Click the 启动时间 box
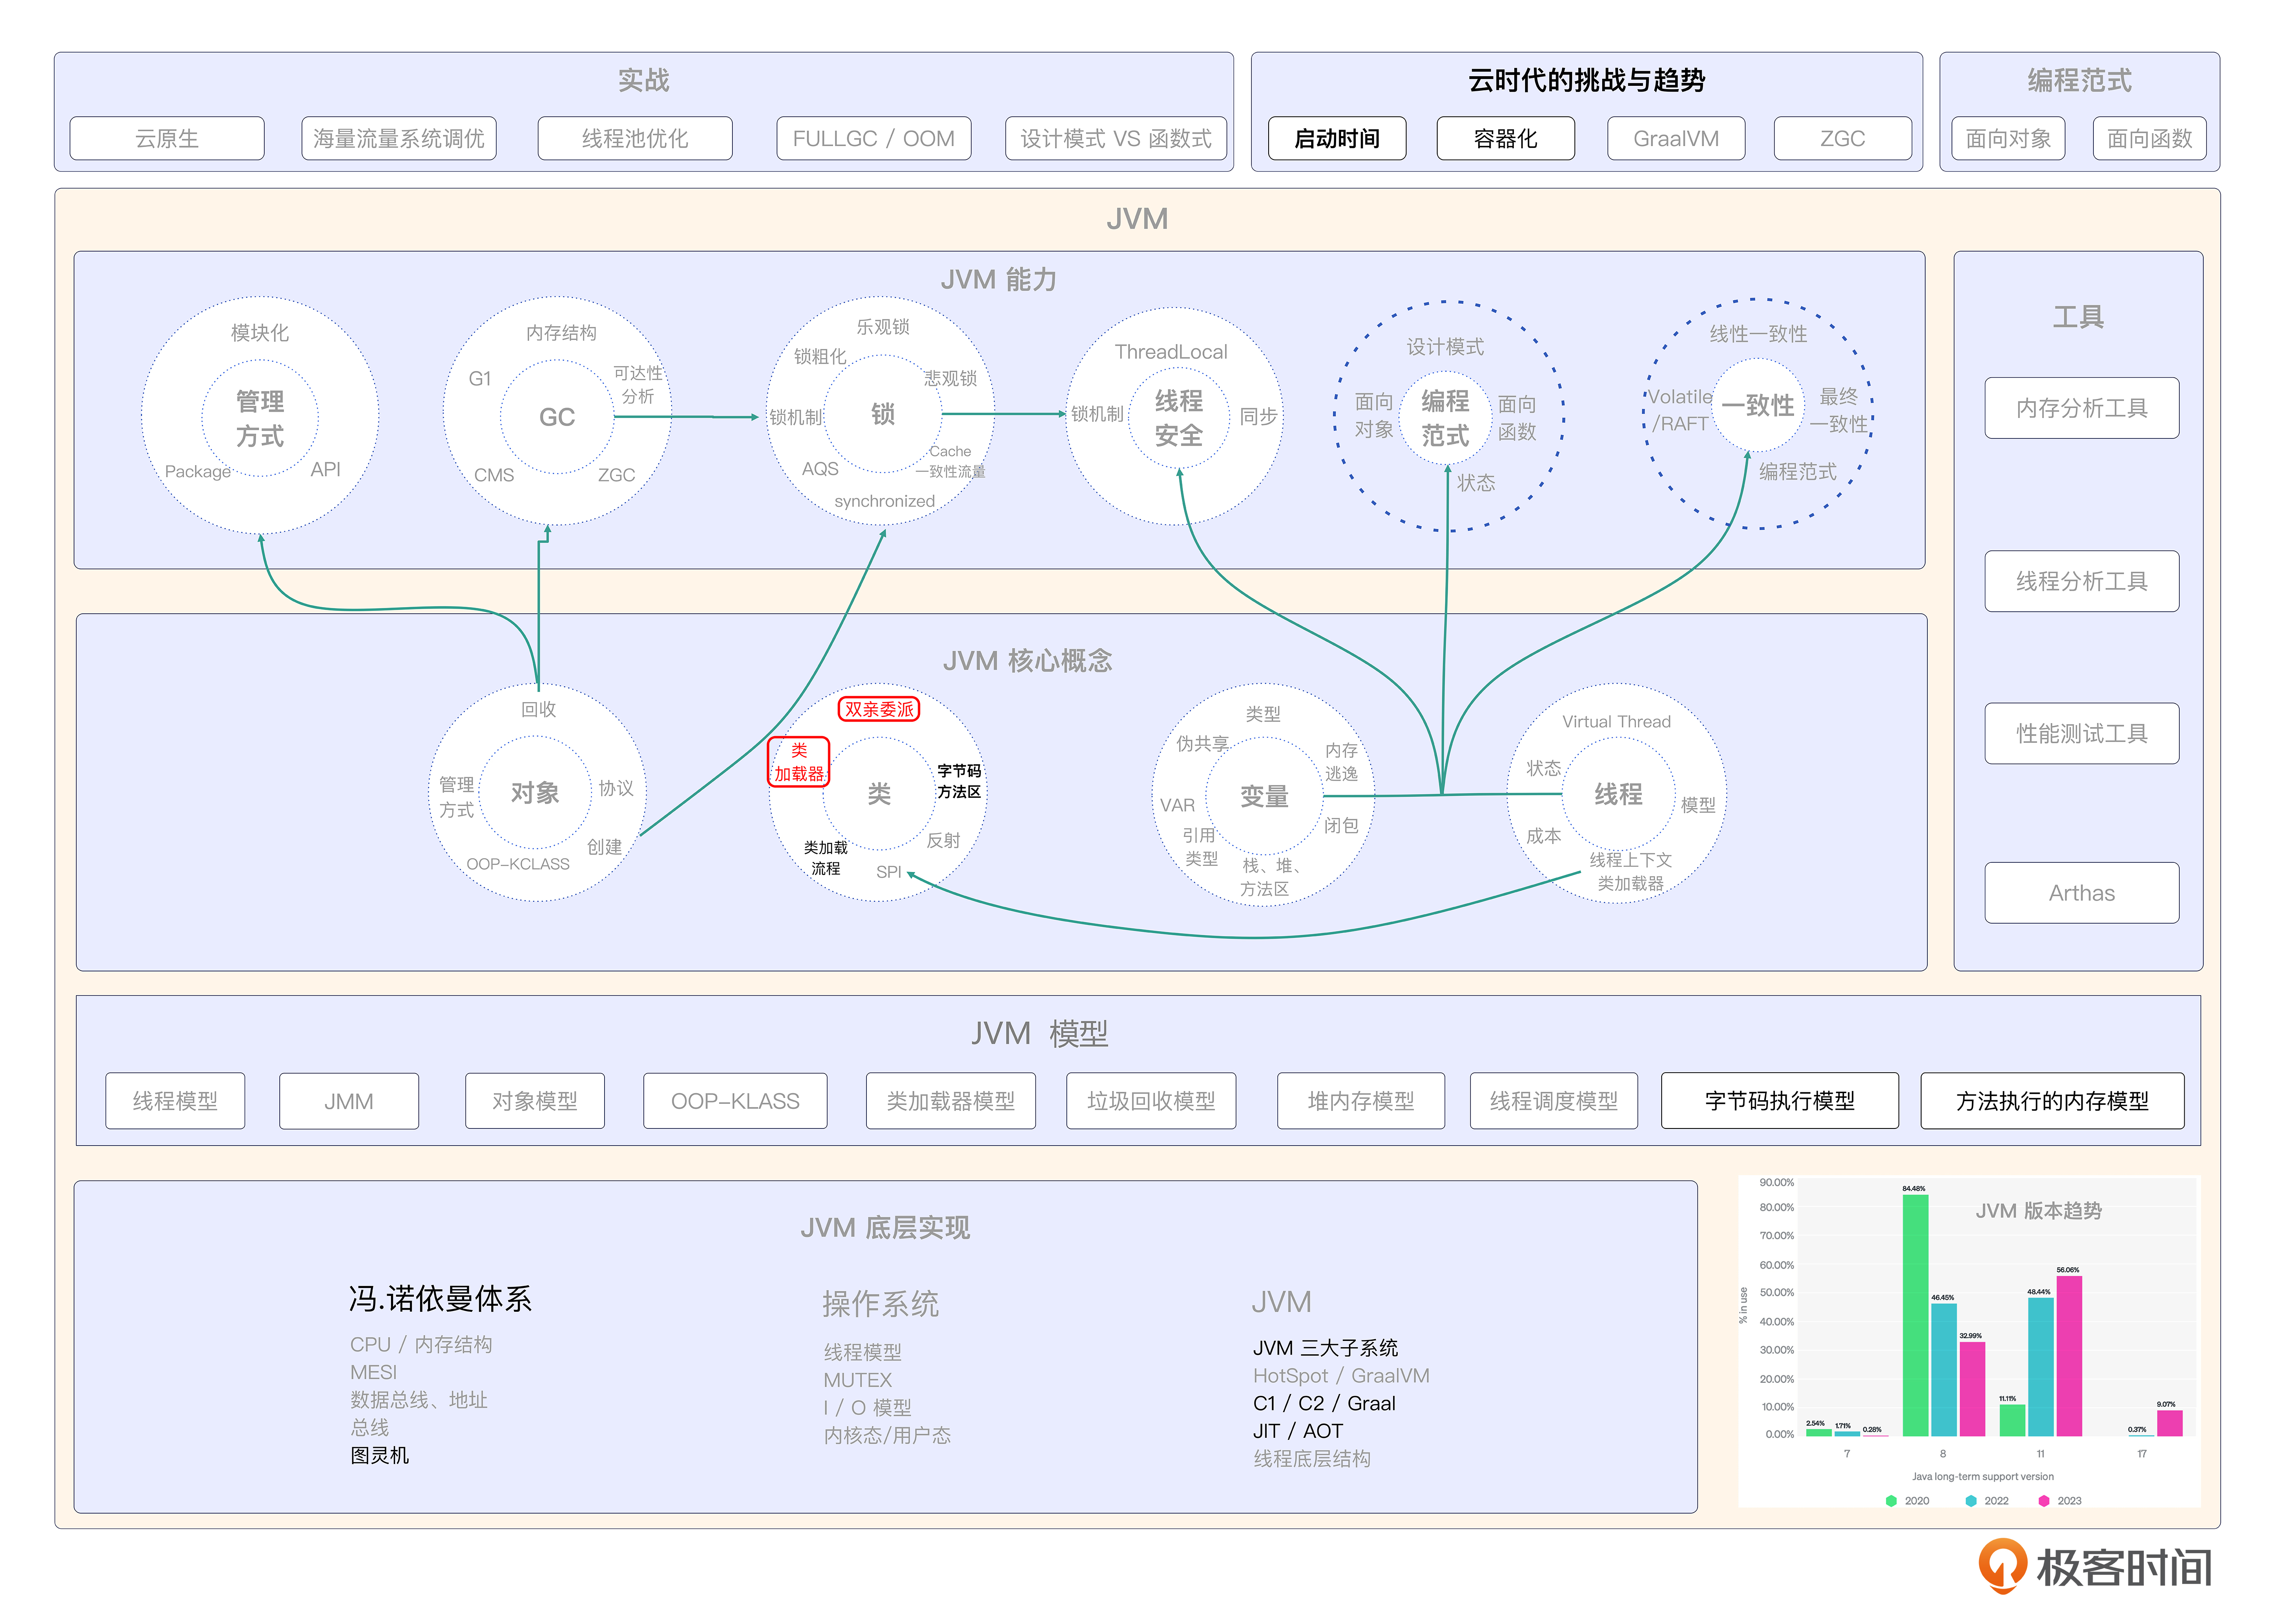This screenshot has width=2280, height=1624. point(1336,138)
